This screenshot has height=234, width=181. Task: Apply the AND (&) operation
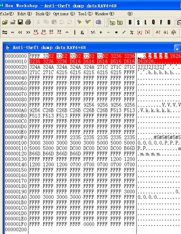tap(82, 32)
